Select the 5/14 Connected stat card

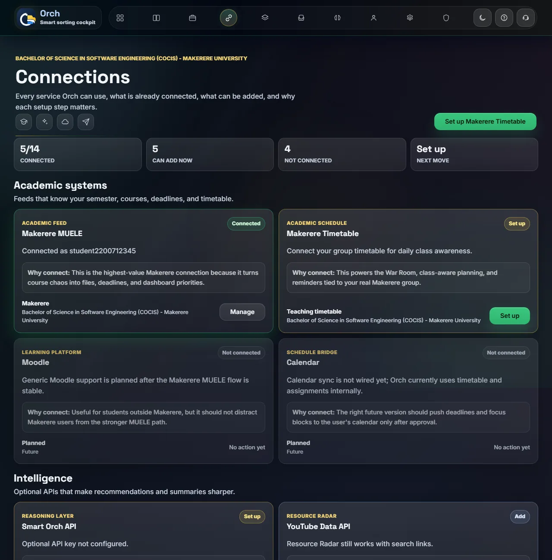click(x=78, y=154)
